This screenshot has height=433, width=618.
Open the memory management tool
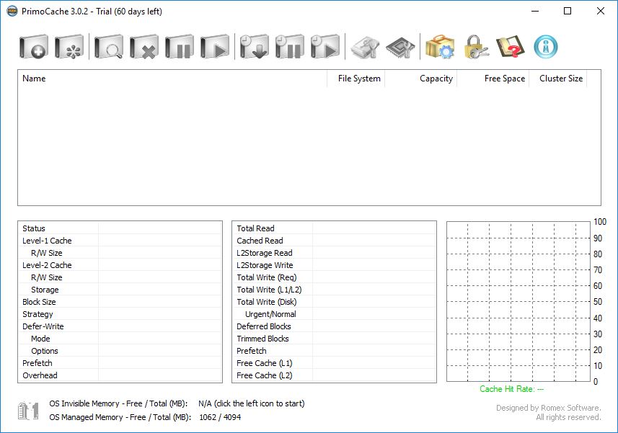(x=400, y=46)
